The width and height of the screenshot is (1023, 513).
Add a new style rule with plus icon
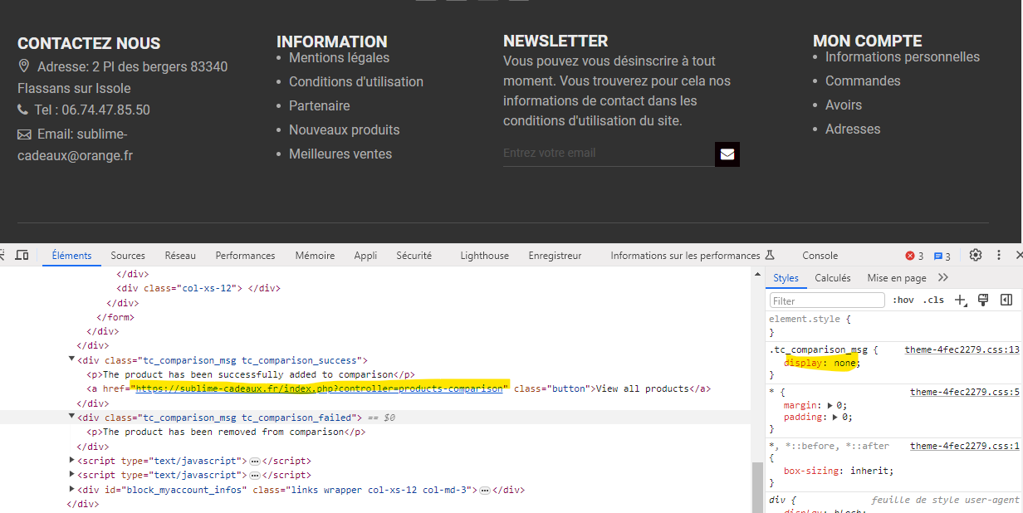pos(961,300)
